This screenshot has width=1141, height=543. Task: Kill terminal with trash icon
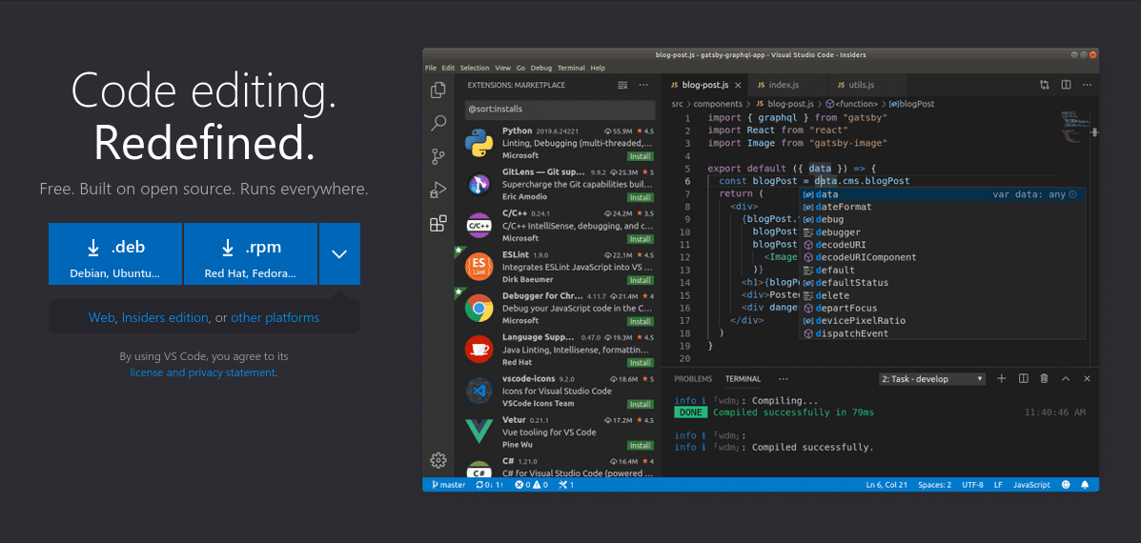coord(1044,378)
